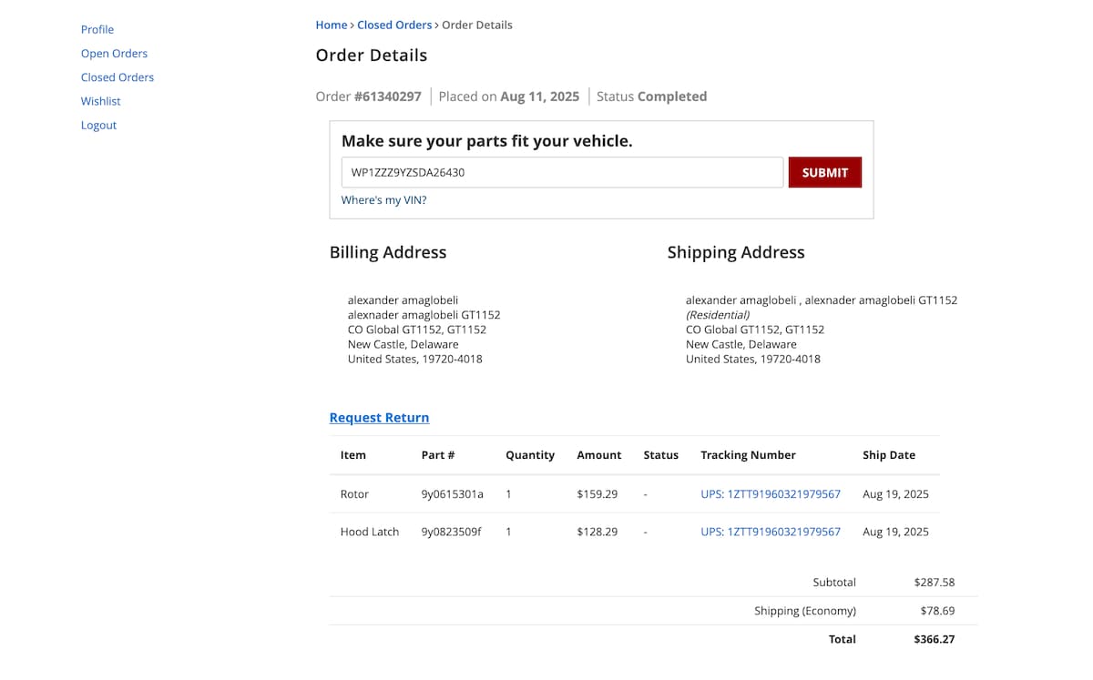Image resolution: width=1093 pixels, height=680 pixels.
Task: Click the order number #61340297
Action: 388,96
